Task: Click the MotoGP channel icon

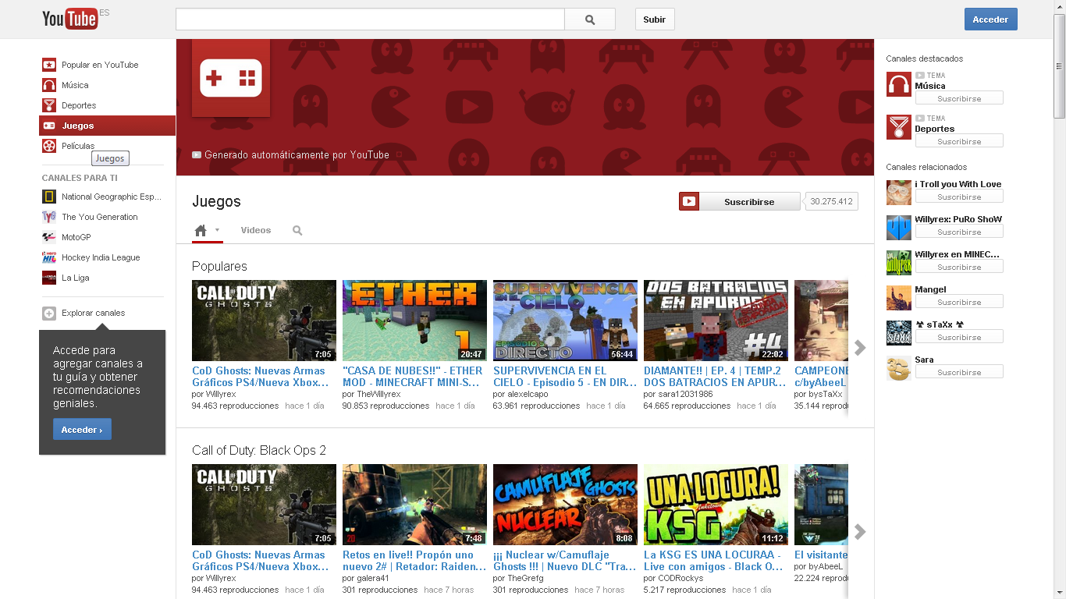Action: point(50,237)
